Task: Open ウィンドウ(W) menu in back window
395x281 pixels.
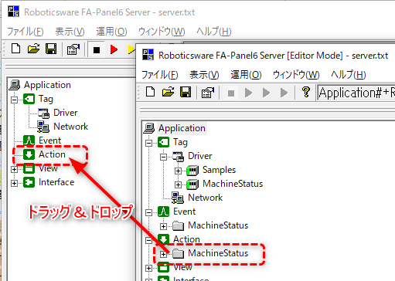Action: (162, 32)
